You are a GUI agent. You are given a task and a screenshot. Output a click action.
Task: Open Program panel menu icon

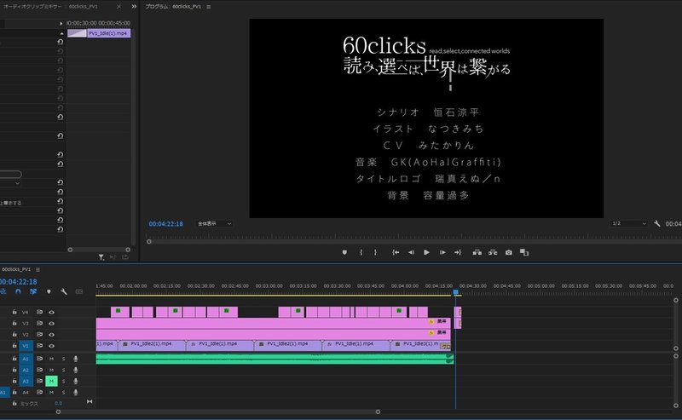[209, 7]
